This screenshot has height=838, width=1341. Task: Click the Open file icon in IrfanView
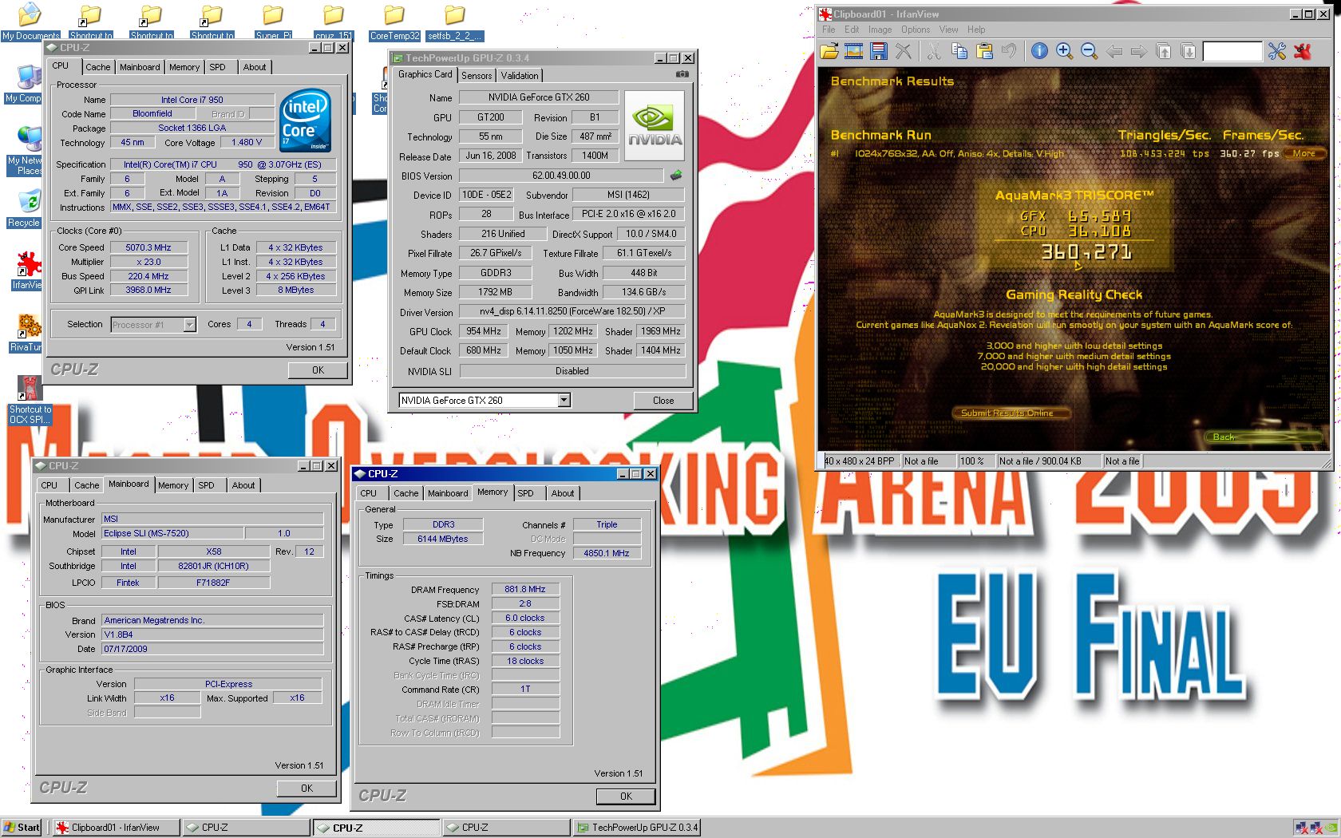(829, 52)
